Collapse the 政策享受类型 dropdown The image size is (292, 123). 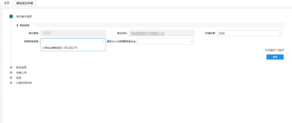pos(73,42)
